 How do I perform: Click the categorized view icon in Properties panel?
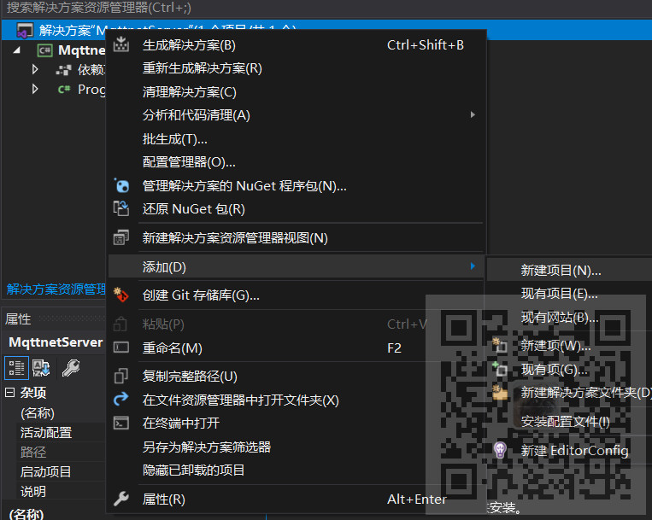point(16,368)
